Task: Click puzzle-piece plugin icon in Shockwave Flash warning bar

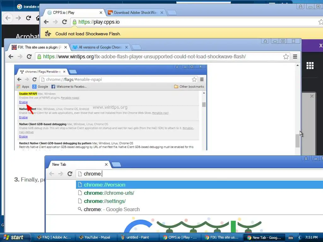Action: point(48,33)
